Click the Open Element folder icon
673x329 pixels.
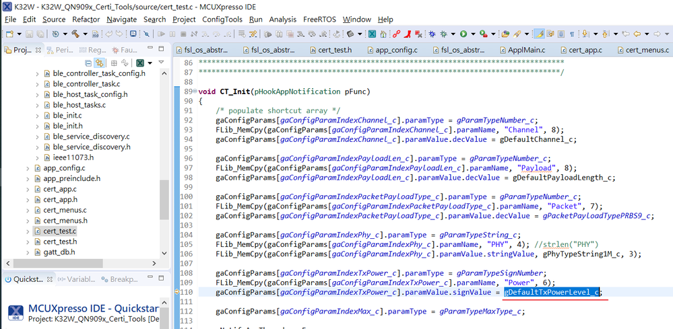(506, 34)
